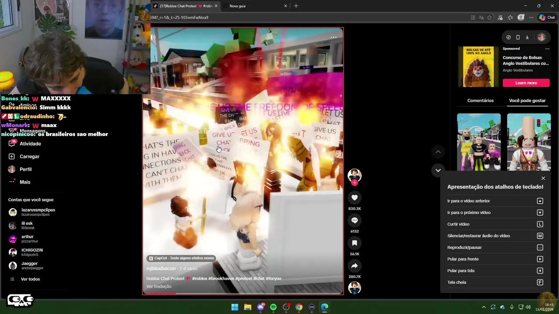
Task: Open followed account lazarussmpclipes
Action: pyautogui.click(x=32, y=212)
